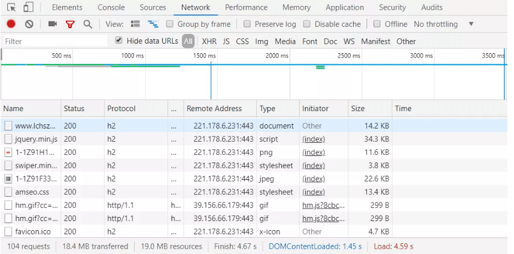
Task: Click the Filter text input field
Action: point(54,41)
